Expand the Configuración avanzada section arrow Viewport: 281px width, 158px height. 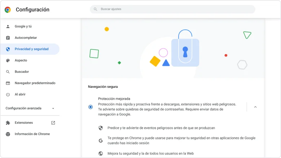point(53,108)
